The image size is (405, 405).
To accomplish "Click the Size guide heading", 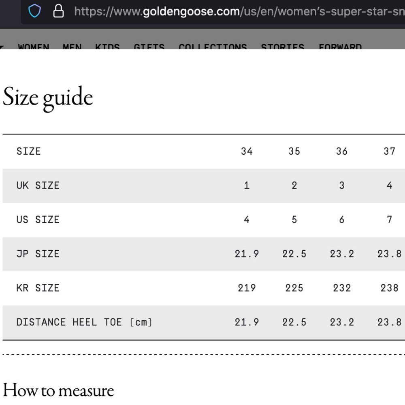I will coord(48,98).
